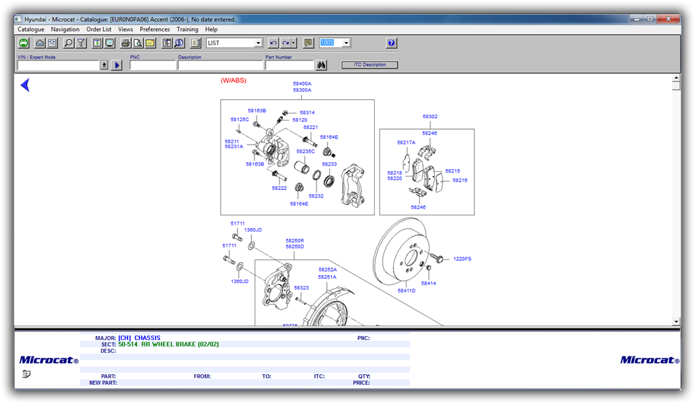Click part number 58233 label

329,164
